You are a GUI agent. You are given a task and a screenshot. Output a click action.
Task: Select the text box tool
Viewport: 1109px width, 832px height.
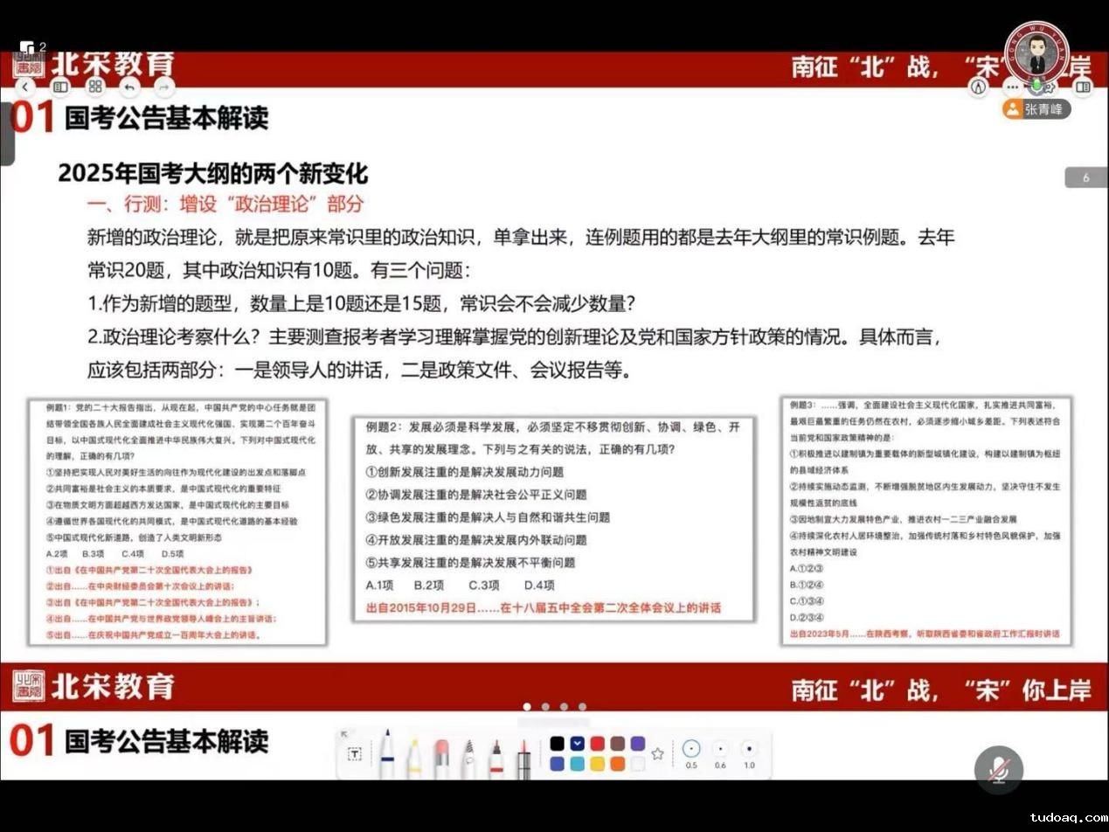coord(355,754)
